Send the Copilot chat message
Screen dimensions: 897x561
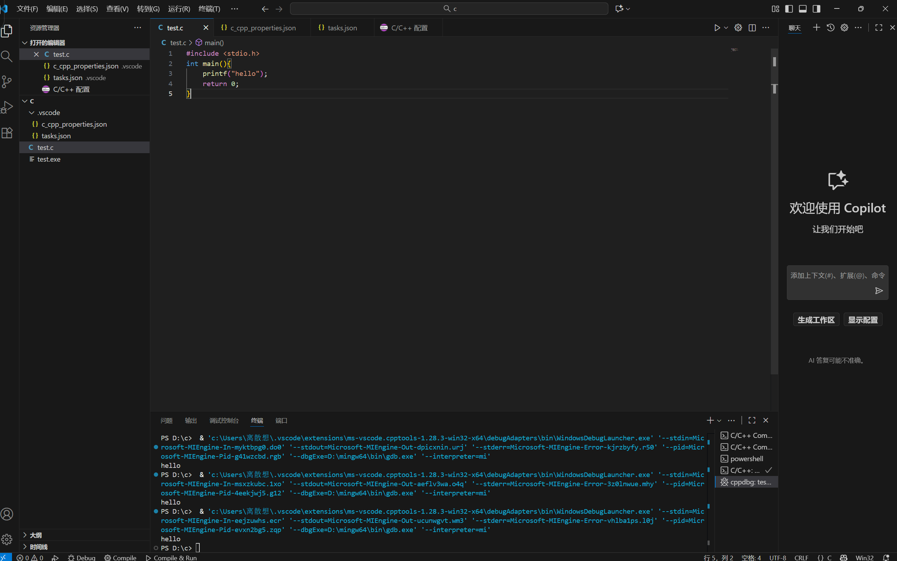(878, 291)
